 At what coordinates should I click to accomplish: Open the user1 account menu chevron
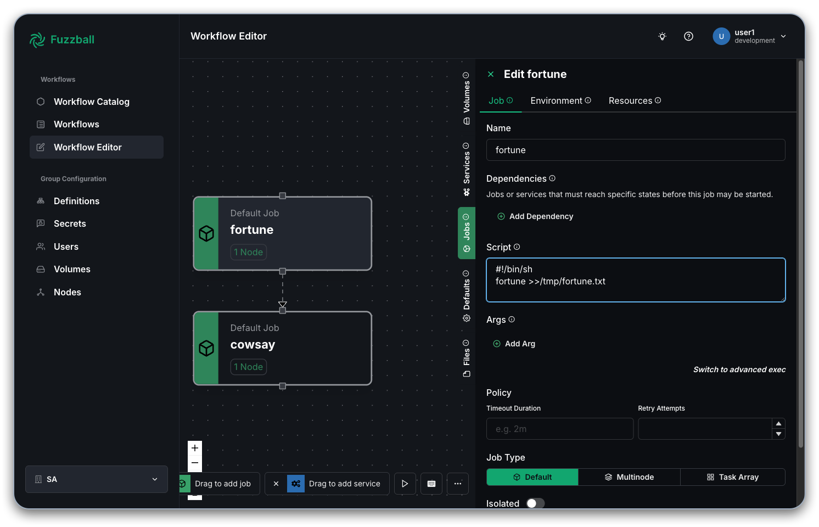(783, 36)
